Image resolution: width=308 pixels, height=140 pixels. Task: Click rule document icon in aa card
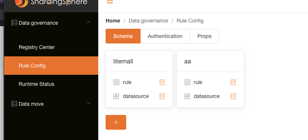pos(187,82)
